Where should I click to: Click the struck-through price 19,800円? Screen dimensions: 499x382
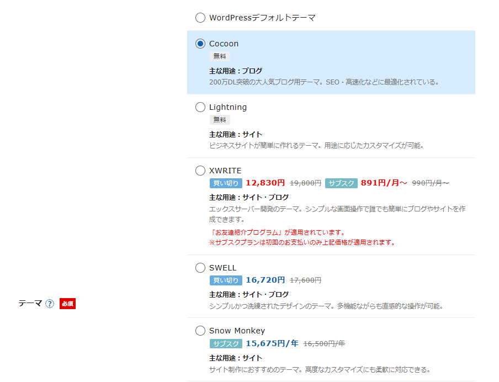click(305, 183)
